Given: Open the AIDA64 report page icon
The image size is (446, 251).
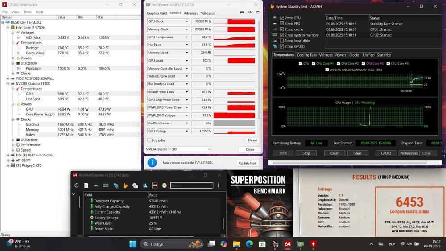Looking at the screenshot, I should (86, 185).
